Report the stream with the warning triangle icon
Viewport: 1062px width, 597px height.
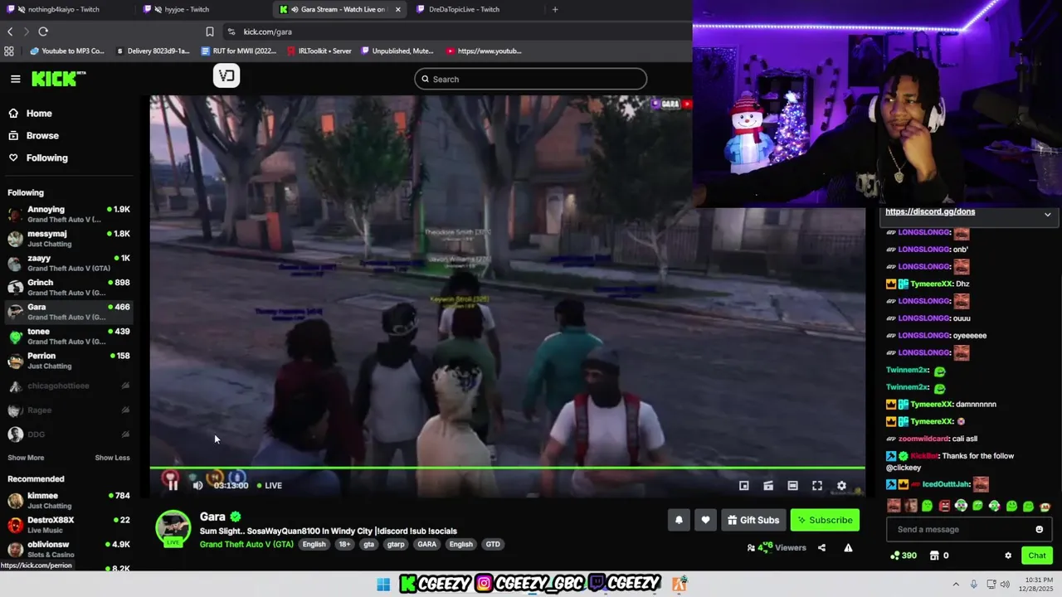848,547
